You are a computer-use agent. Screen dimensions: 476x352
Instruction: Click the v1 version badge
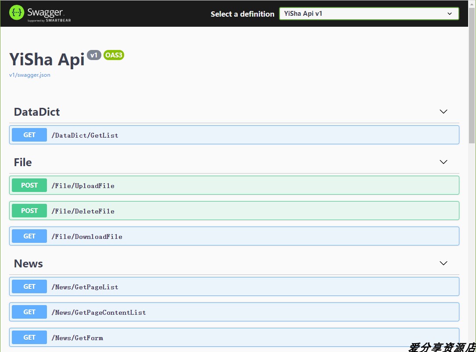pyautogui.click(x=94, y=55)
